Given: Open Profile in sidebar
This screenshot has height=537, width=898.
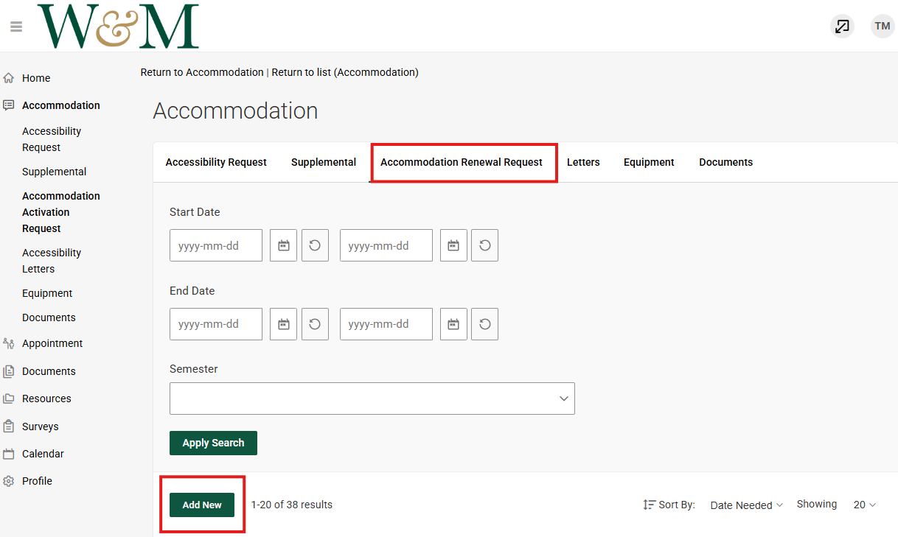Looking at the screenshot, I should [37, 481].
